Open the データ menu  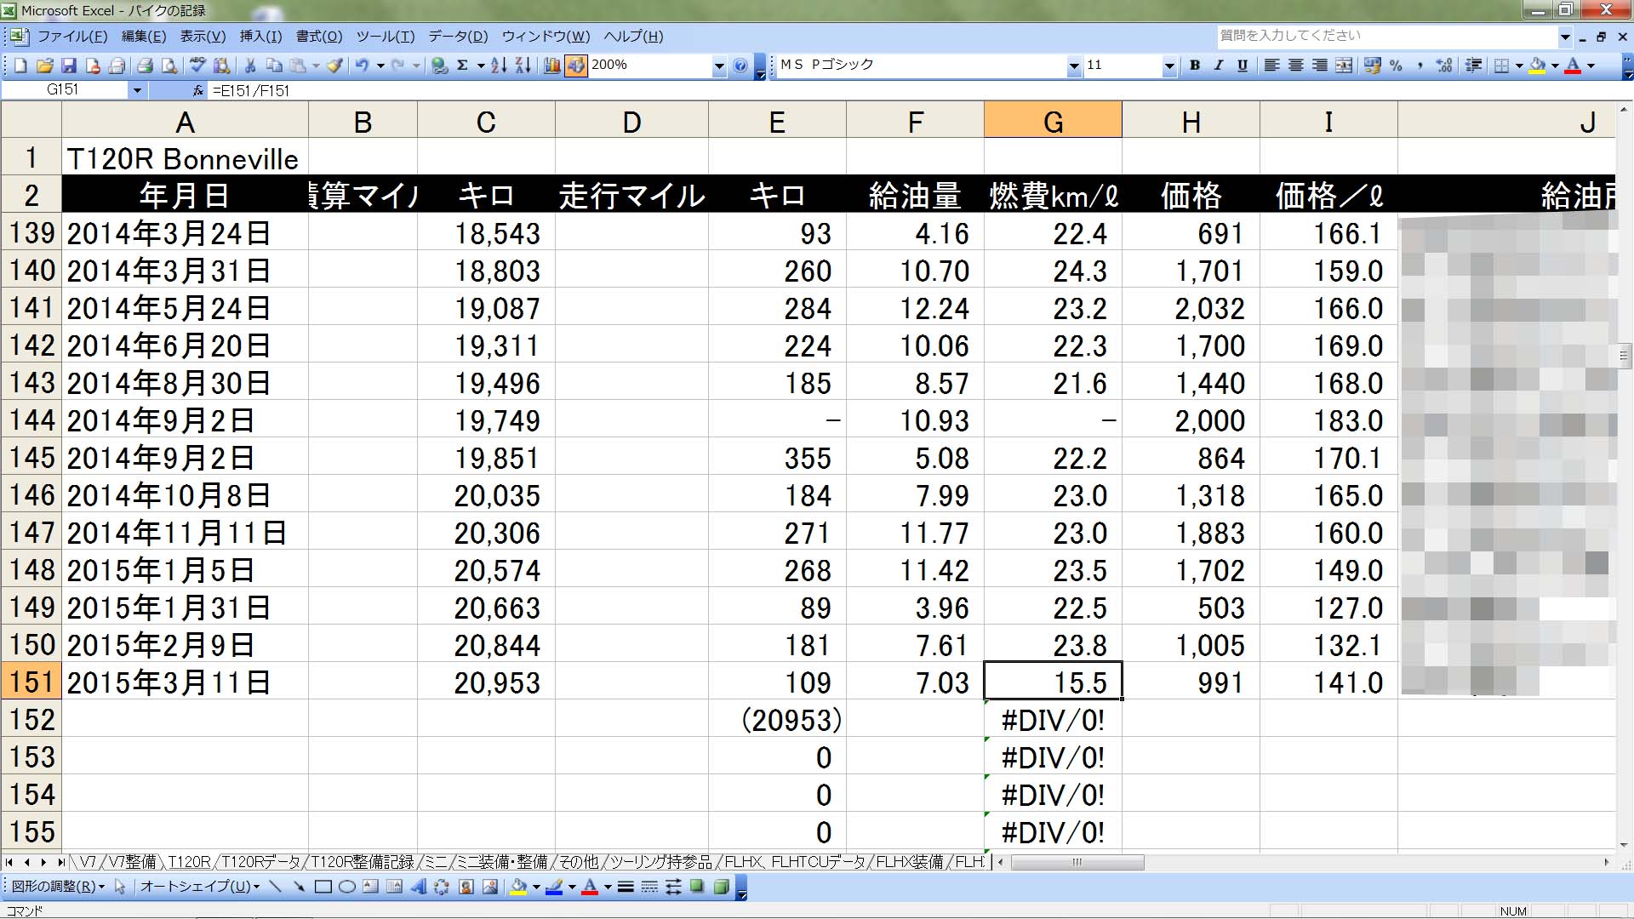[x=458, y=37]
